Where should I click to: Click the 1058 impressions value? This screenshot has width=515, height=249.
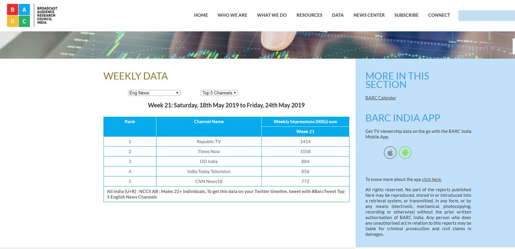click(306, 151)
